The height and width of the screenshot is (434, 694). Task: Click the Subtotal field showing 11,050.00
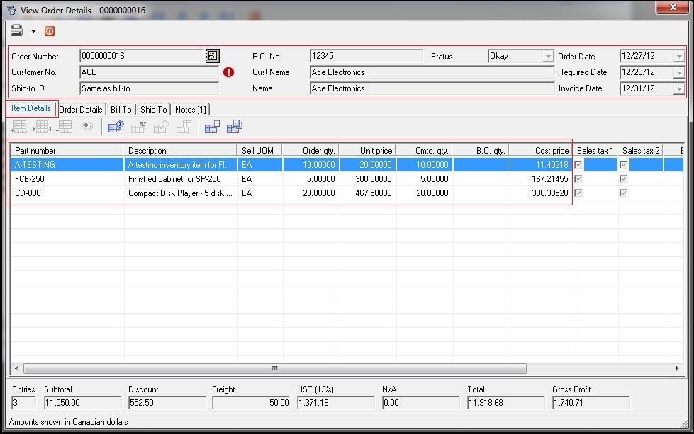pyautogui.click(x=83, y=403)
